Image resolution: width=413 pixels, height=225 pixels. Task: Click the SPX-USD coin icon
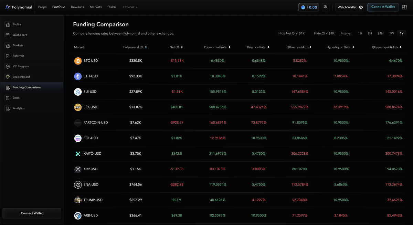(78, 107)
